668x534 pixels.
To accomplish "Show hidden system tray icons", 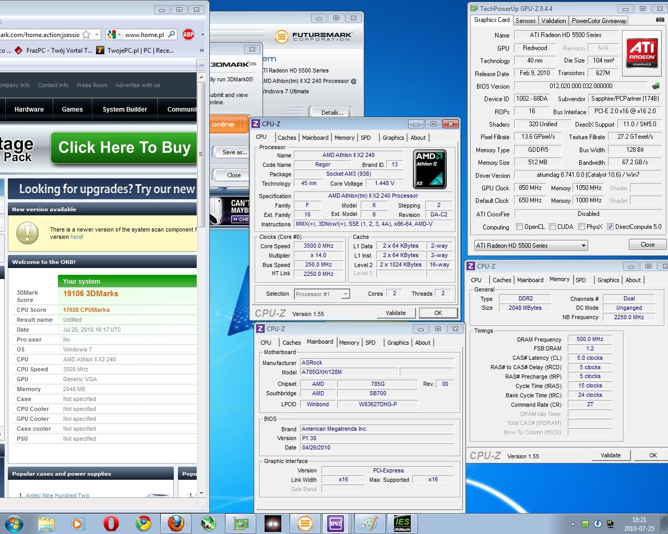I will tap(572, 524).
